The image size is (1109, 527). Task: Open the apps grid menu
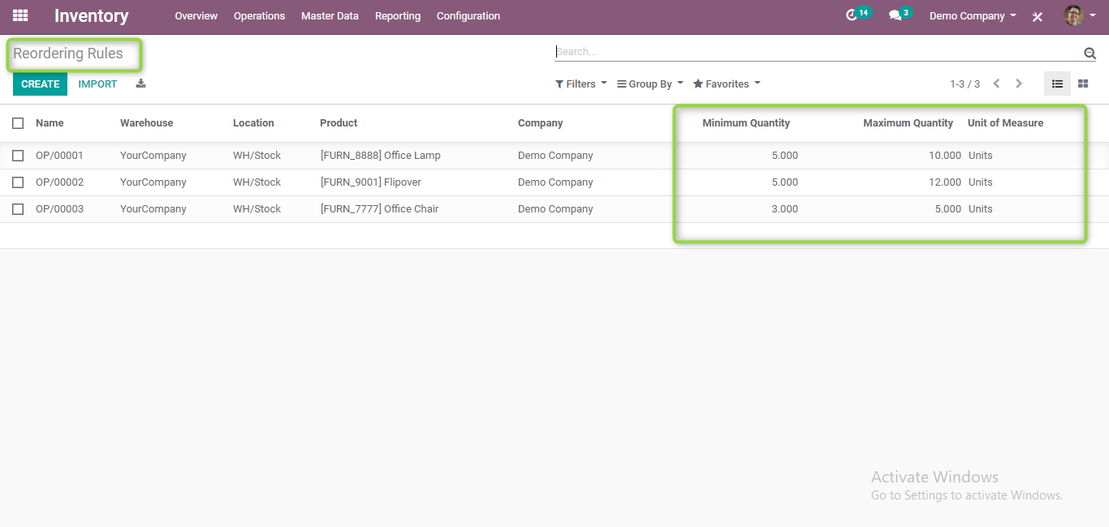pyautogui.click(x=19, y=15)
